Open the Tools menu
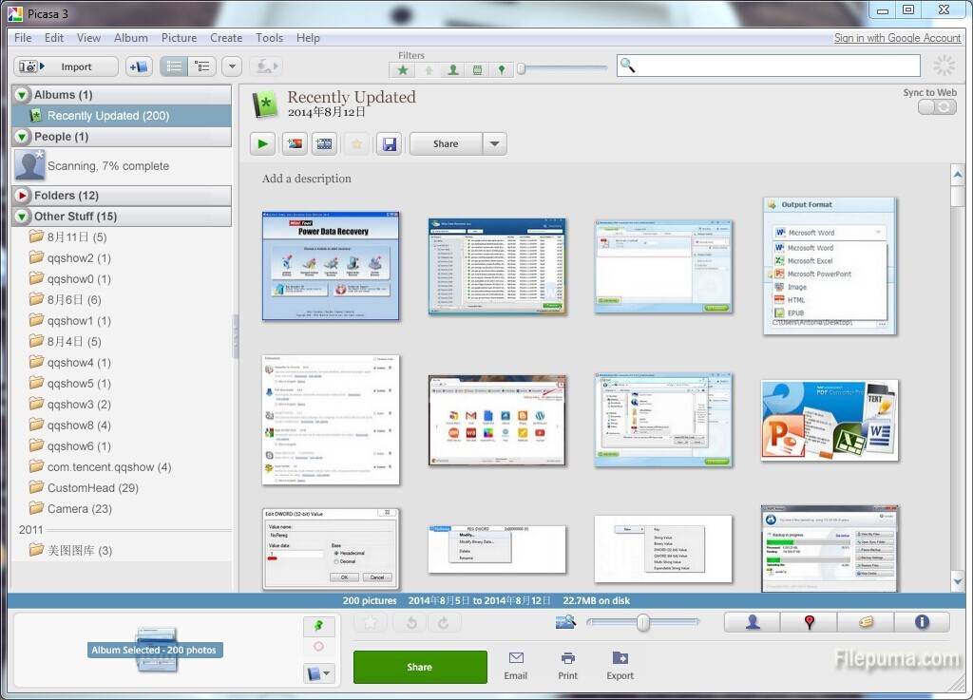 (x=269, y=38)
